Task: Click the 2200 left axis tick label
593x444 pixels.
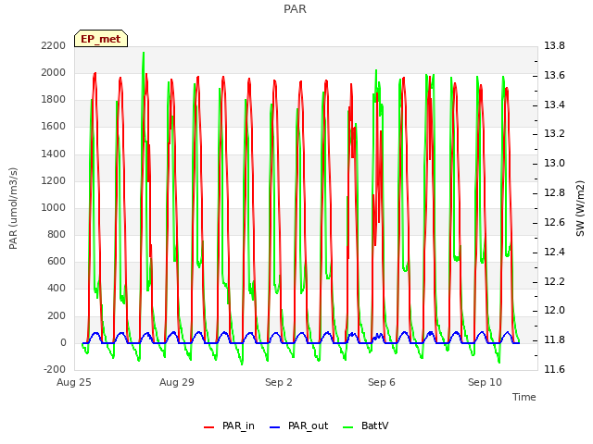Action: coord(54,45)
